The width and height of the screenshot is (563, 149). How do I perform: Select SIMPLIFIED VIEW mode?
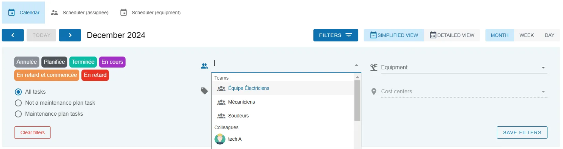click(394, 35)
